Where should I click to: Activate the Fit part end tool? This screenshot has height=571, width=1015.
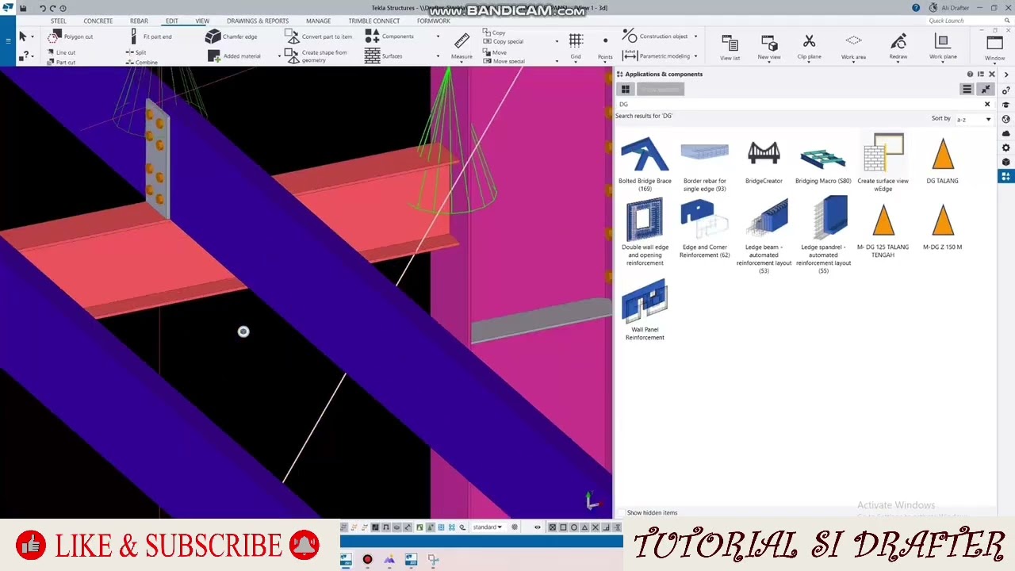(x=151, y=36)
